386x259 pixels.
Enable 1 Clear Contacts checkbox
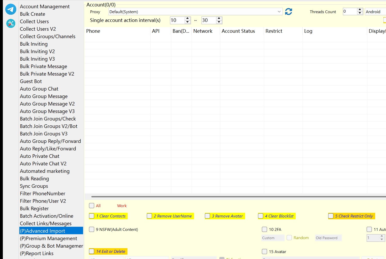click(x=92, y=216)
